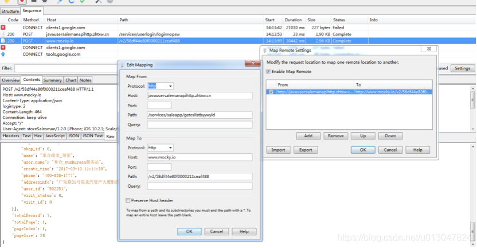The image size is (477, 248).
Task: Switch to Raw view tab
Action: pos(111,137)
